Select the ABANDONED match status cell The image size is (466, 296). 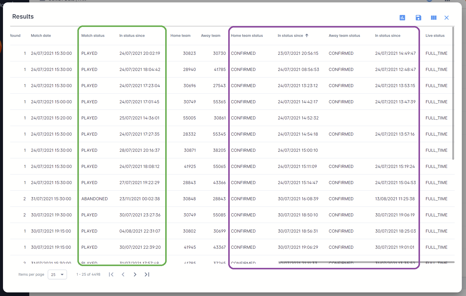point(94,199)
